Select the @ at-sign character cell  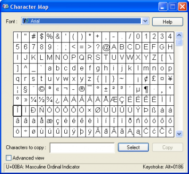click(106, 47)
